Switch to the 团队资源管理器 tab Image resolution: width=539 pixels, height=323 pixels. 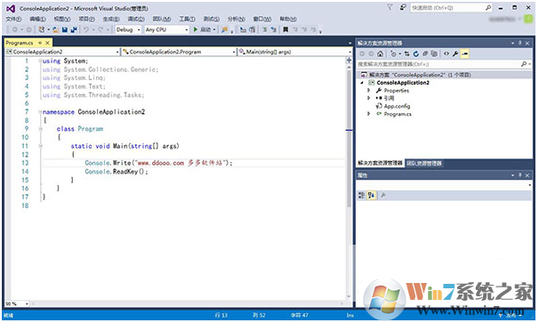(x=424, y=164)
